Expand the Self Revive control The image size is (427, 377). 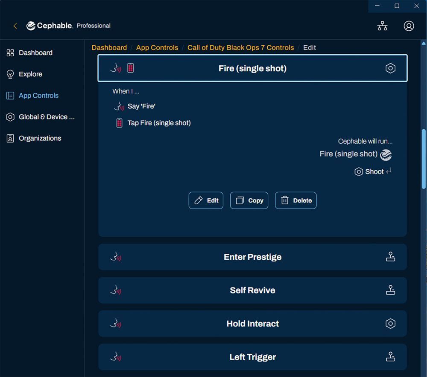(252, 290)
